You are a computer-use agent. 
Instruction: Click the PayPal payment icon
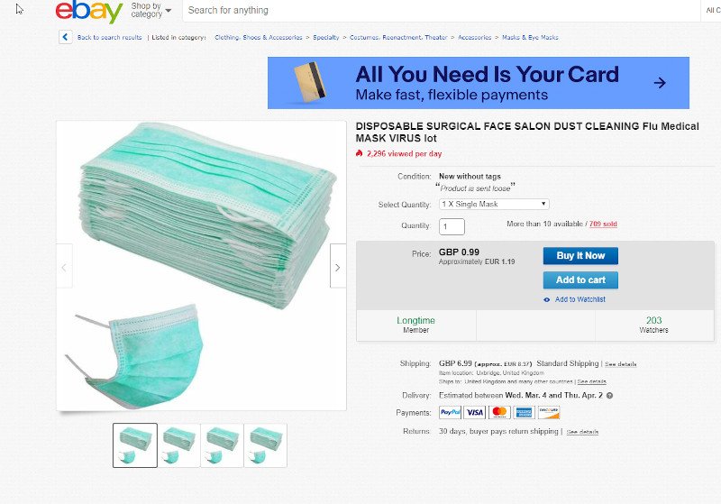[x=450, y=413]
